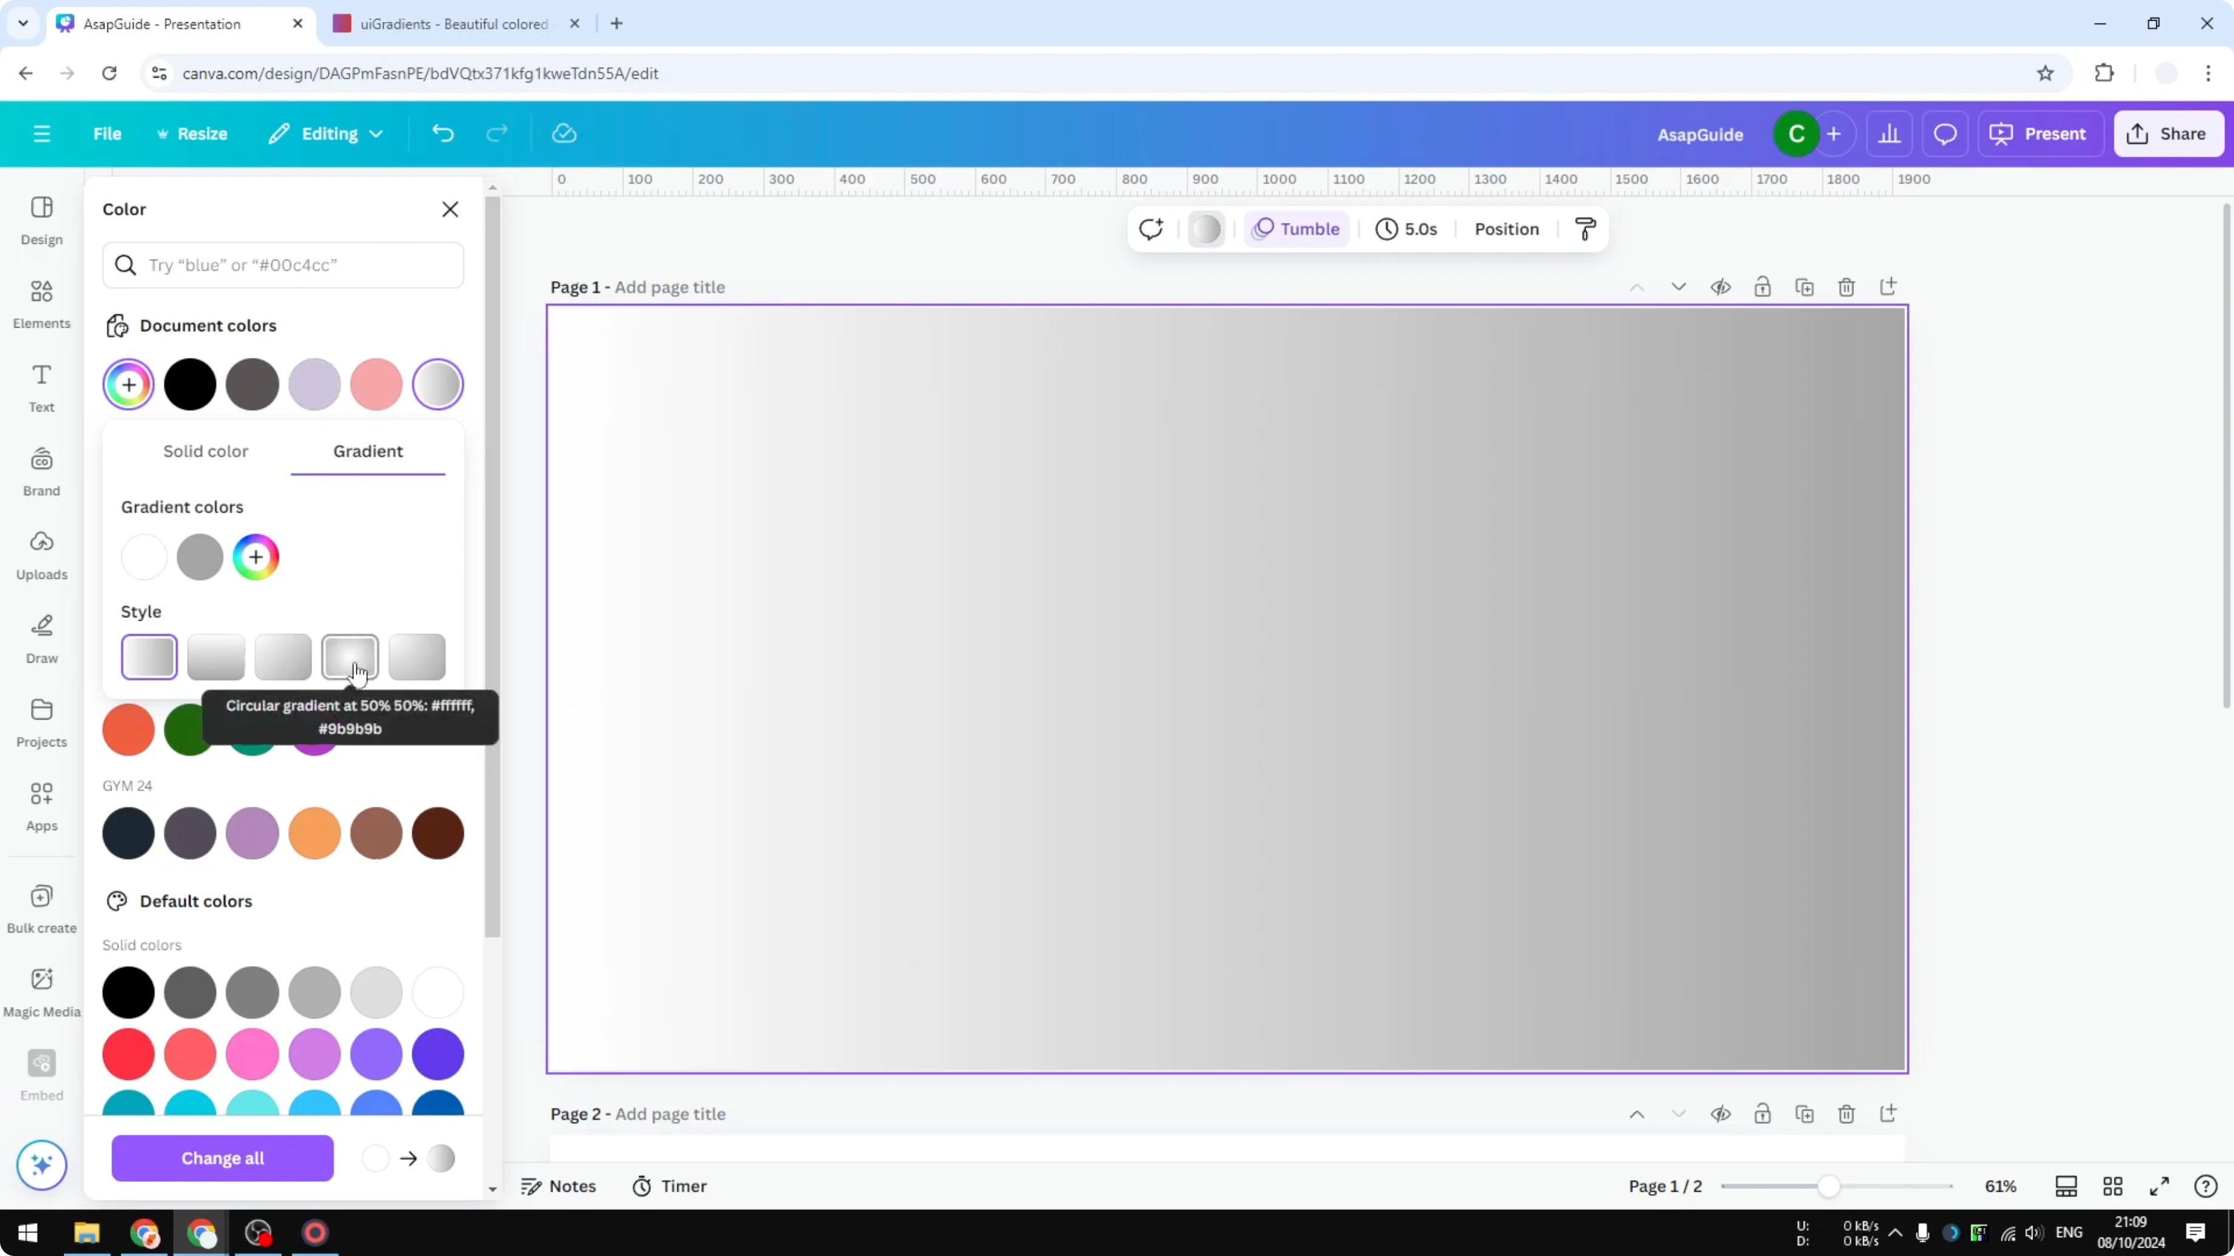The image size is (2234, 1256).
Task: Pick the red solid color swatch
Action: (127, 1054)
